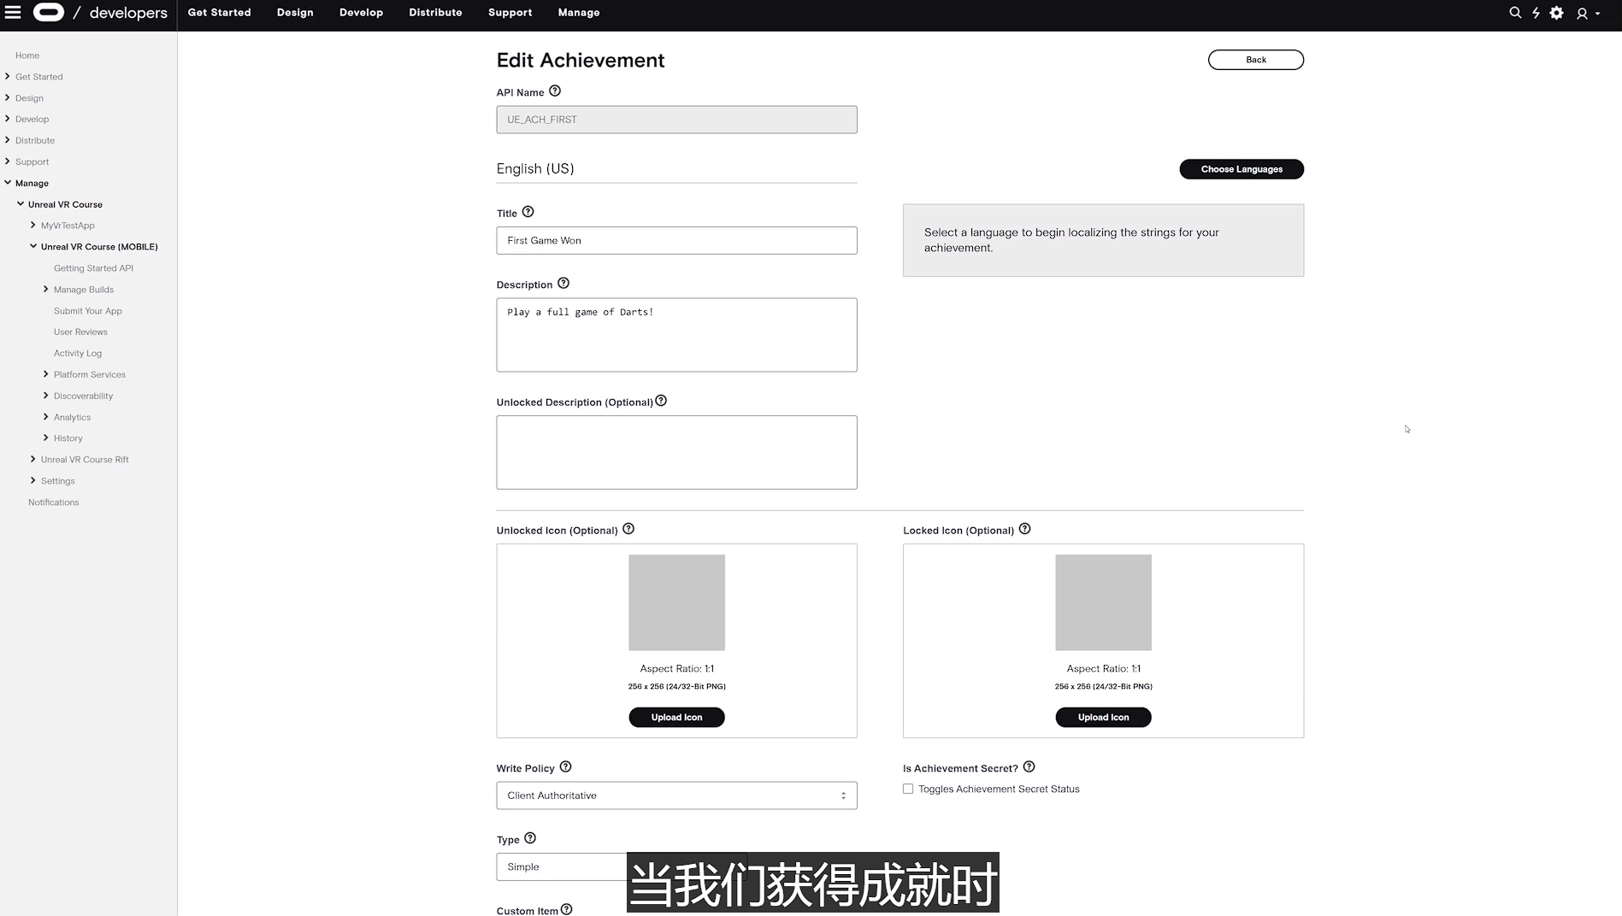Open Support top menu
1622x916 pixels.
[x=510, y=13]
